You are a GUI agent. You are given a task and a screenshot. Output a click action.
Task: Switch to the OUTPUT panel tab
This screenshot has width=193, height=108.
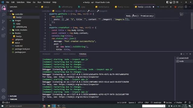coord(57,54)
